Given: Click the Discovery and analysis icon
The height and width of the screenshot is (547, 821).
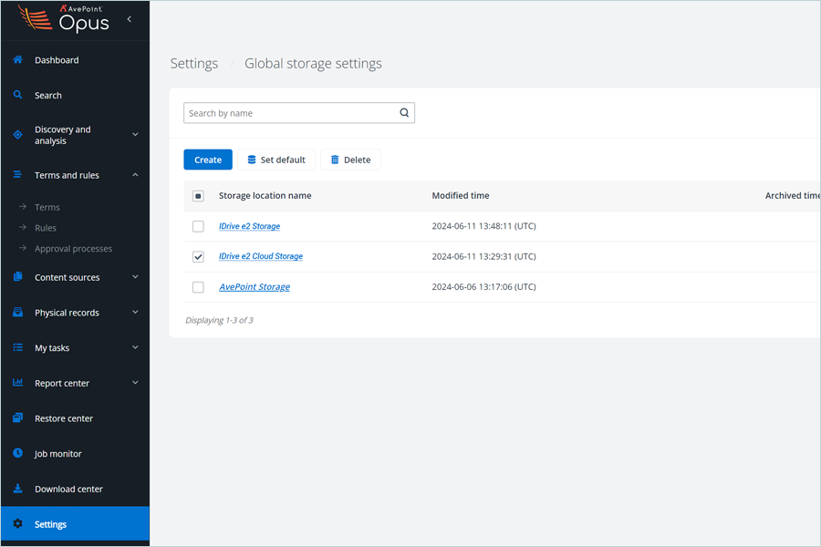Looking at the screenshot, I should click(18, 135).
